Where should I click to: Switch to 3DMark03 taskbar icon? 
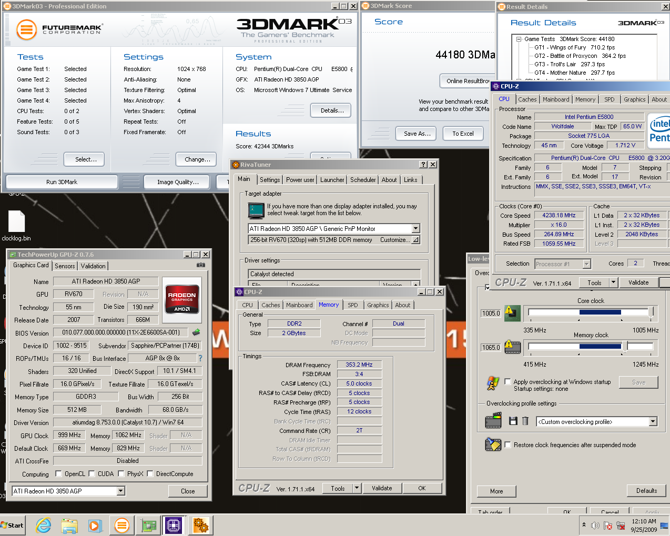(x=121, y=525)
